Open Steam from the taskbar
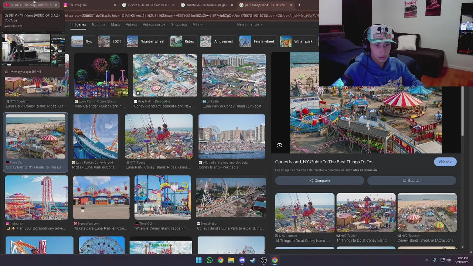 coord(253,260)
